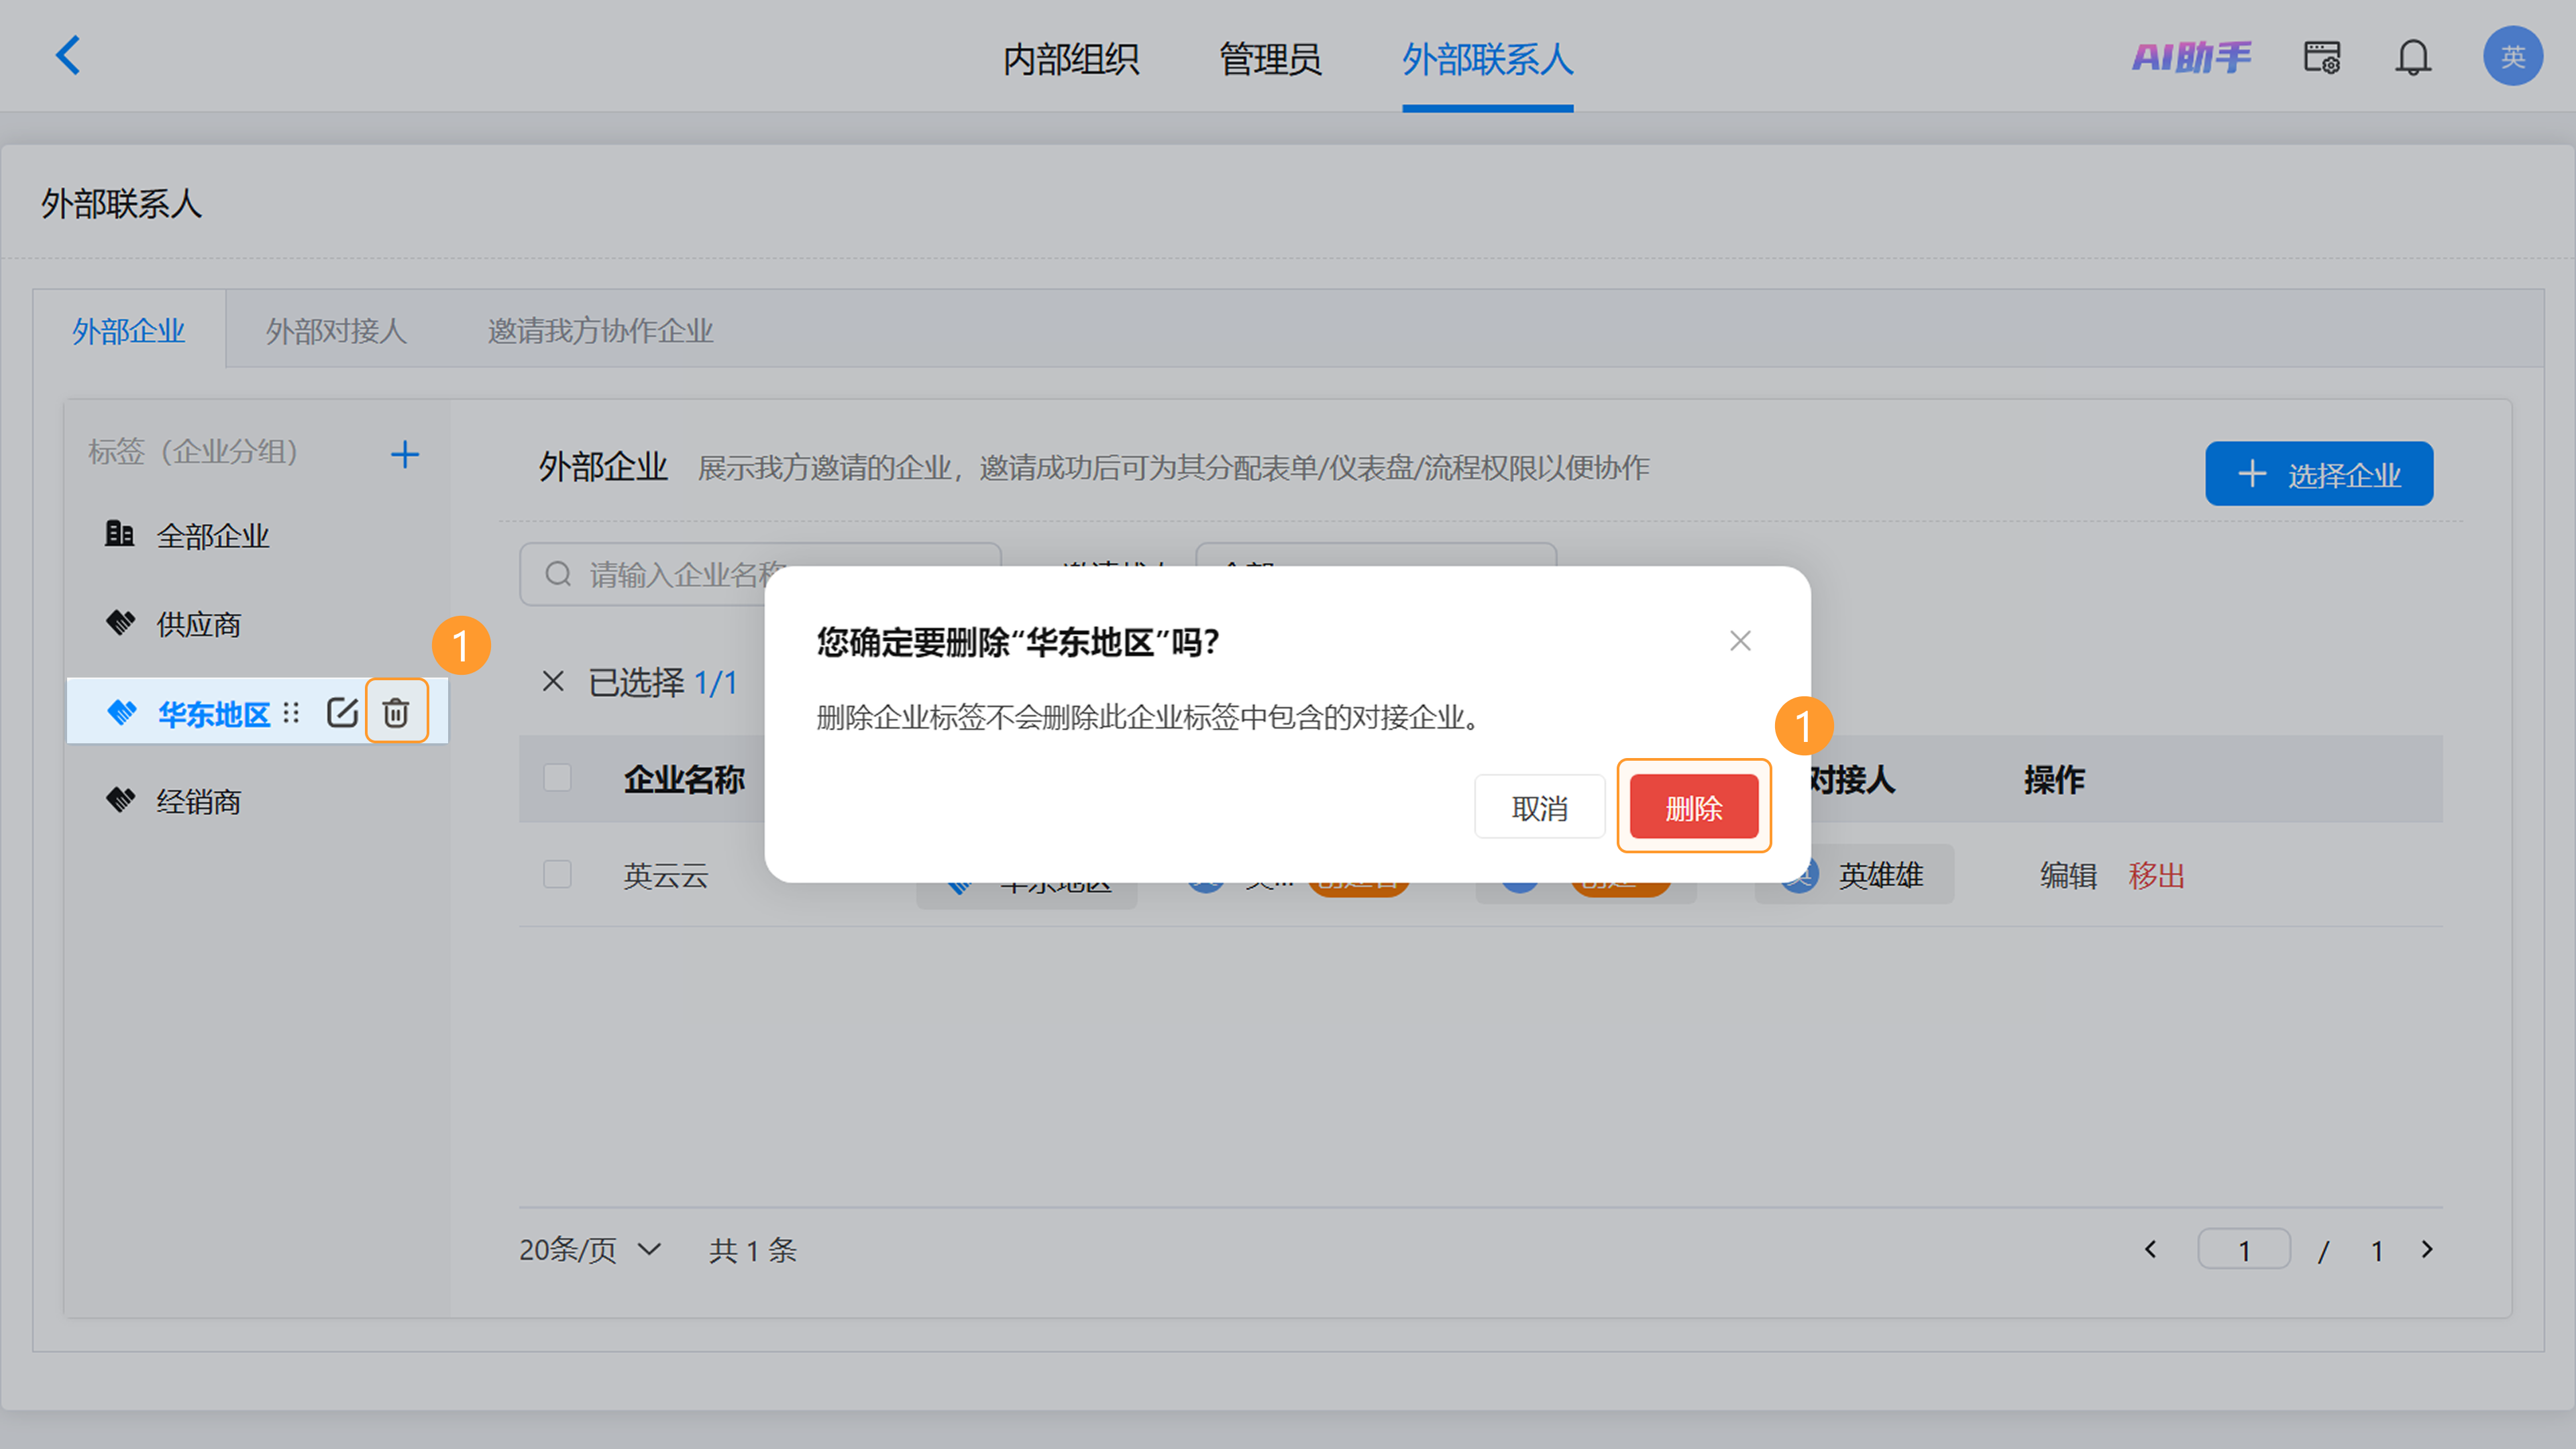Click the 共 1 条 total count text
Image resolution: width=2576 pixels, height=1449 pixels.
point(752,1250)
